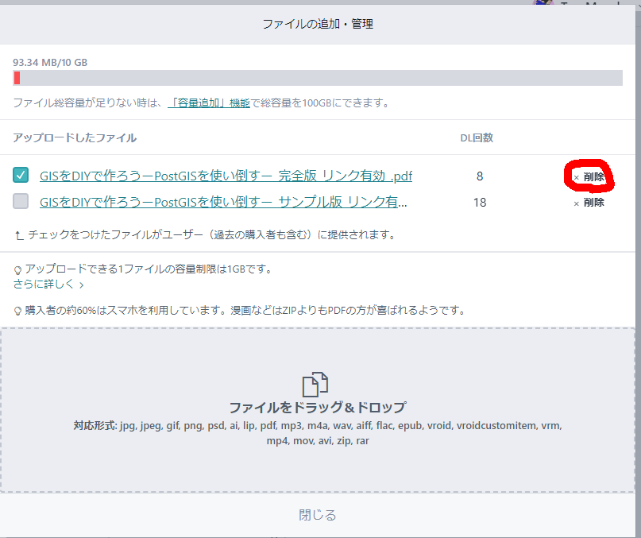Click the x icon for the 完全版 file

[577, 177]
